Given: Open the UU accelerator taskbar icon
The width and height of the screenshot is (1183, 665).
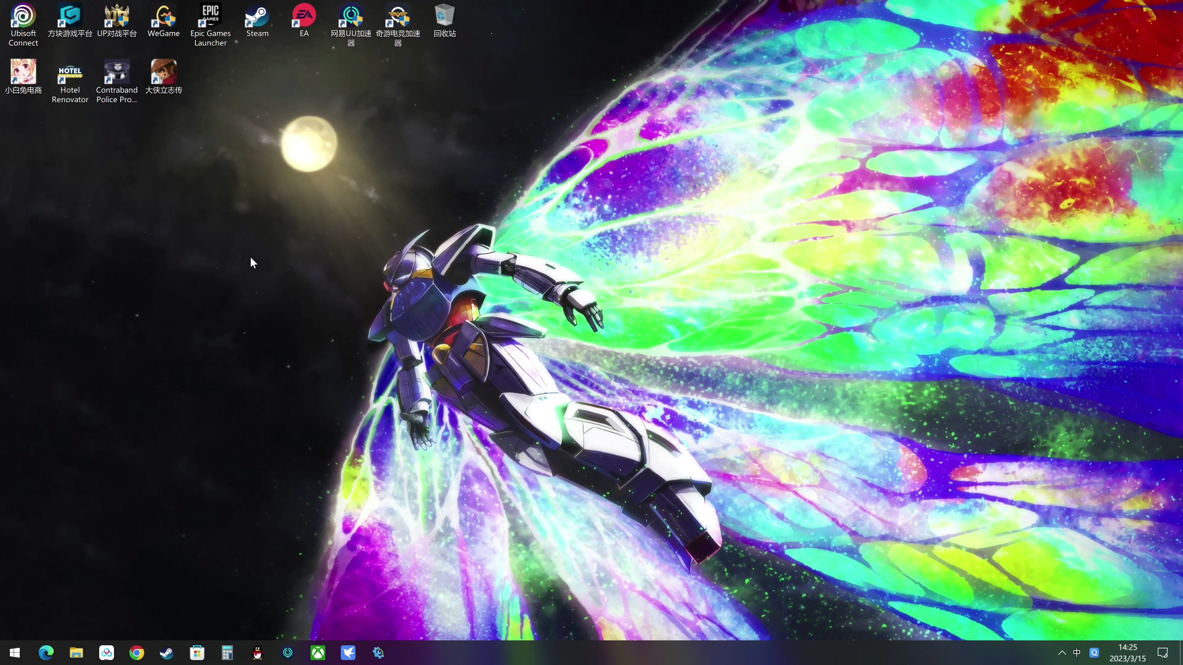Looking at the screenshot, I should click(x=288, y=653).
